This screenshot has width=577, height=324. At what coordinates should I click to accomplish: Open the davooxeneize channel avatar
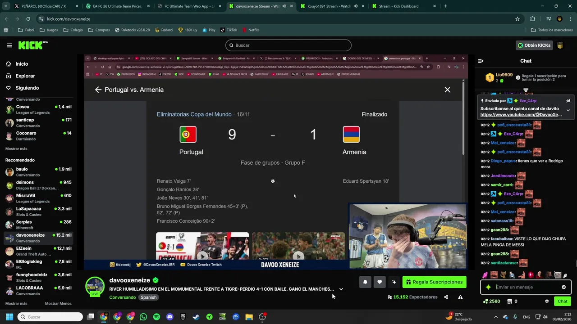click(95, 286)
